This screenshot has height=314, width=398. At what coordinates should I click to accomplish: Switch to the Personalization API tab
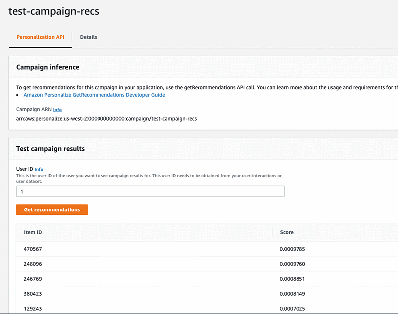pos(40,37)
